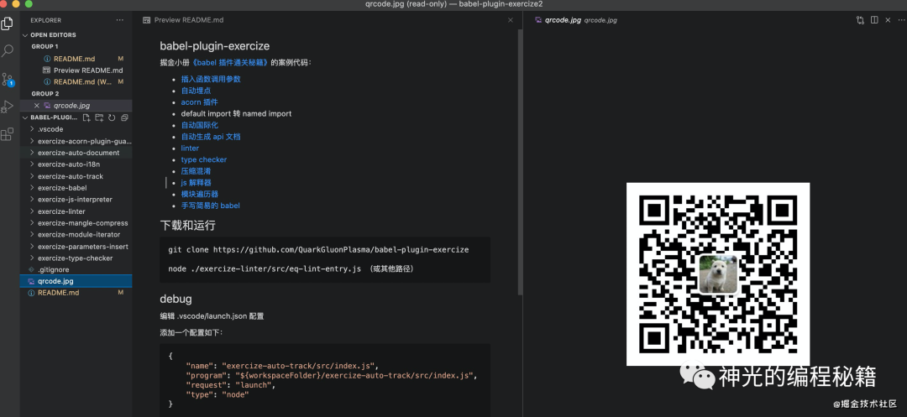Split the editor to the right
Viewport: 907px width, 417px height.
coord(874,20)
